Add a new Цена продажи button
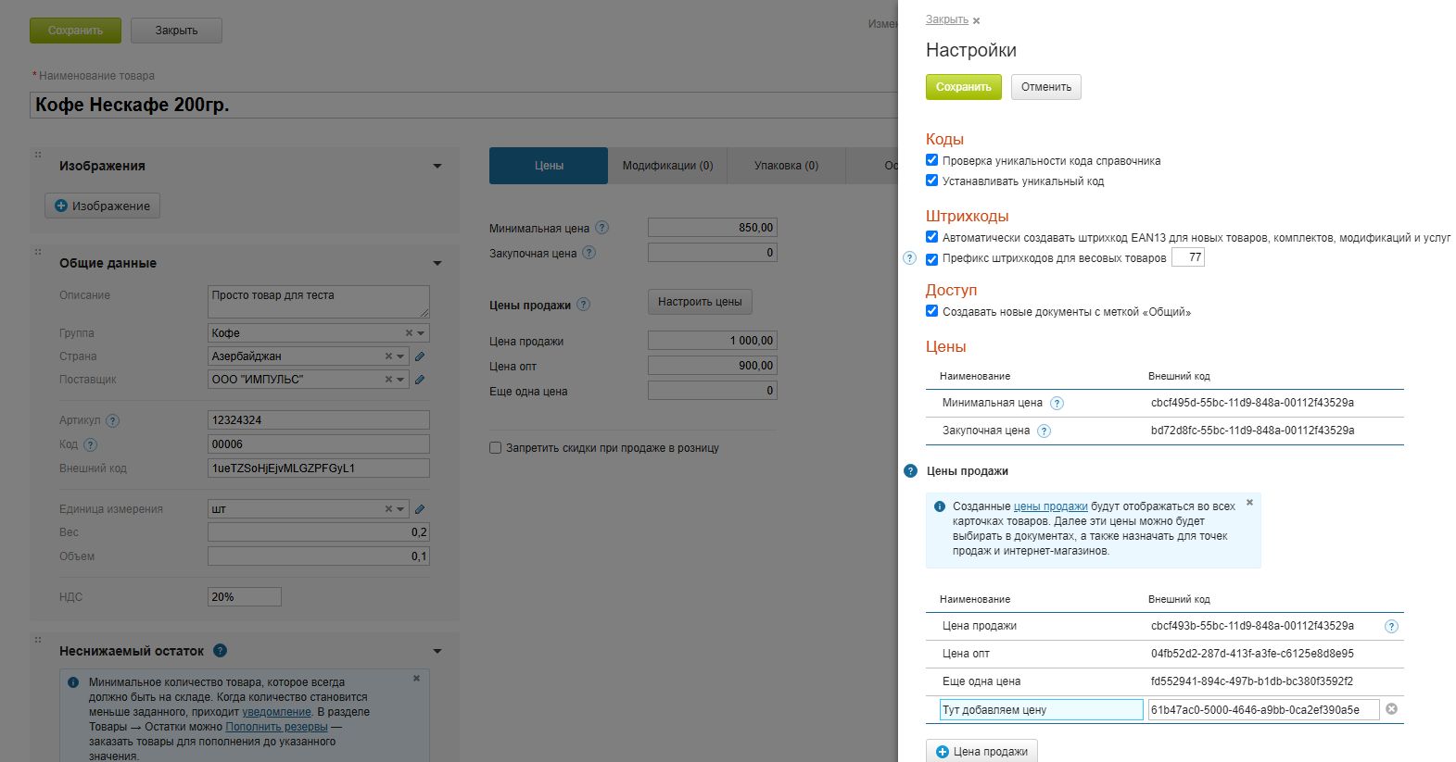Image resolution: width=1456 pixels, height=762 pixels. pyautogui.click(x=981, y=751)
